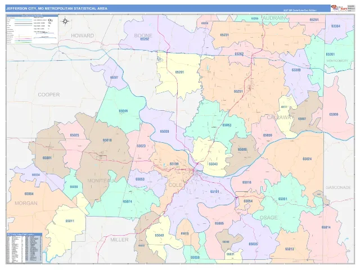Select ZIP code 63388 label
The width and height of the screenshot is (360, 270).
click(x=296, y=70)
